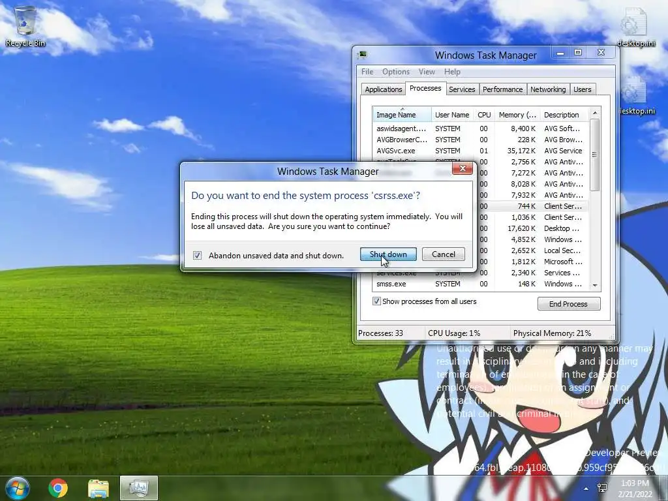The width and height of the screenshot is (668, 501).
Task: Toggle Show processes from all users
Action: pyautogui.click(x=376, y=301)
